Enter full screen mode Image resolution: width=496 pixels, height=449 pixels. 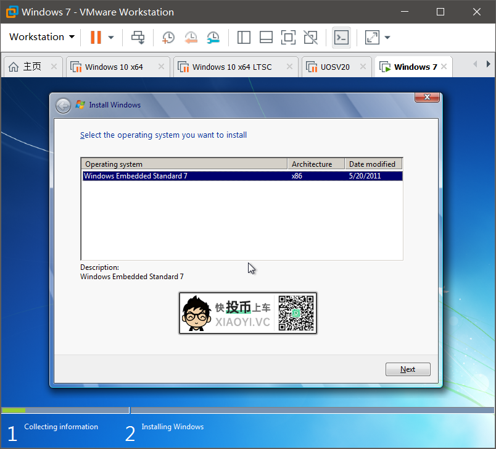[288, 37]
